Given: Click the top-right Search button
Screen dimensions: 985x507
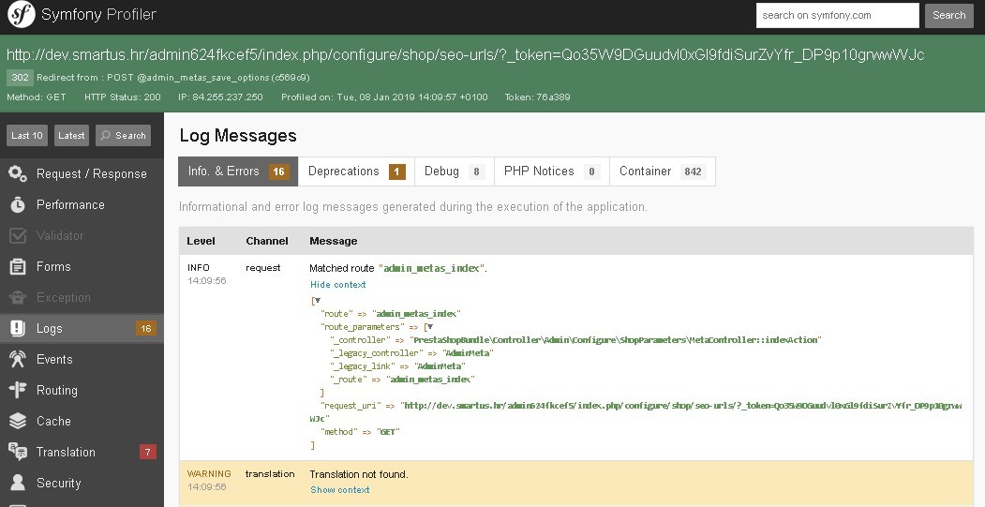Looking at the screenshot, I should (x=948, y=15).
